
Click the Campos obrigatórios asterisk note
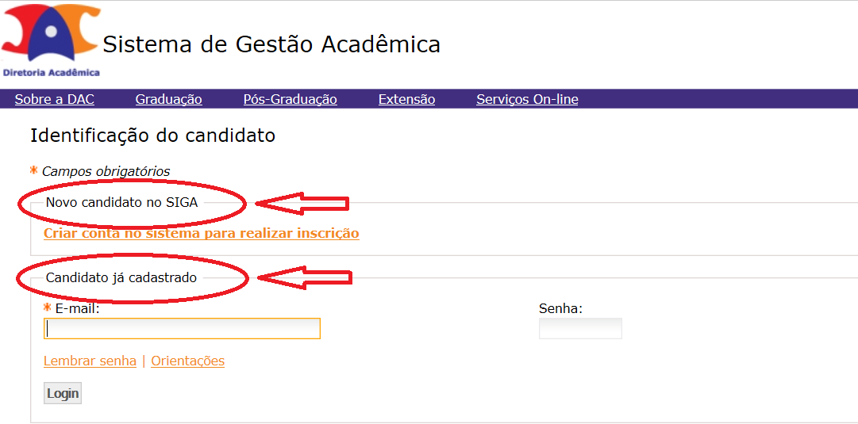coord(100,171)
